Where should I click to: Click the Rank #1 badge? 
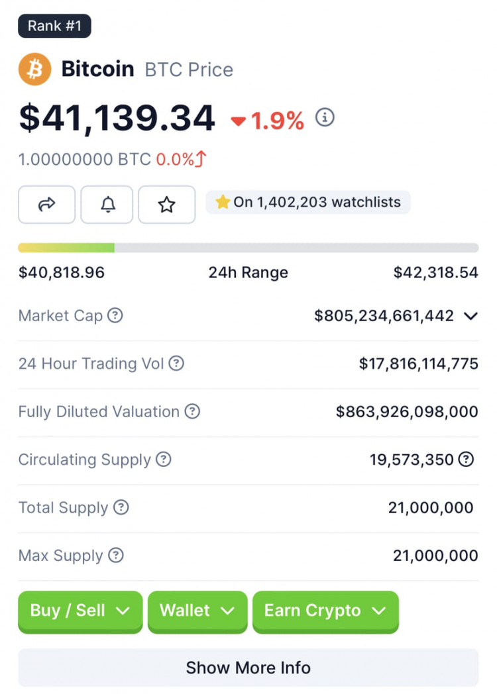pos(54,26)
